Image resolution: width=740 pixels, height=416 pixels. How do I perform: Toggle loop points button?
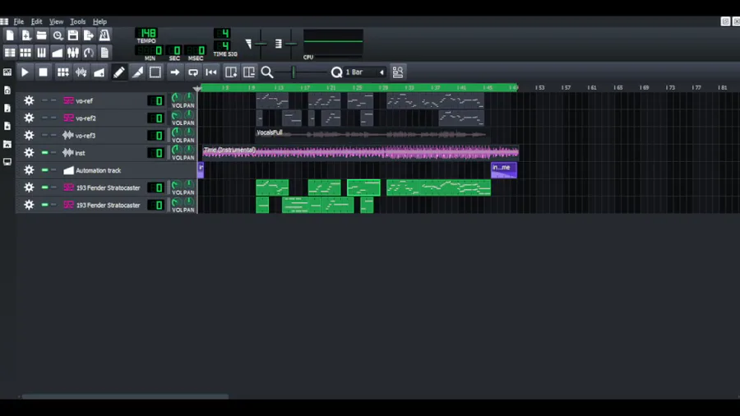click(x=193, y=72)
